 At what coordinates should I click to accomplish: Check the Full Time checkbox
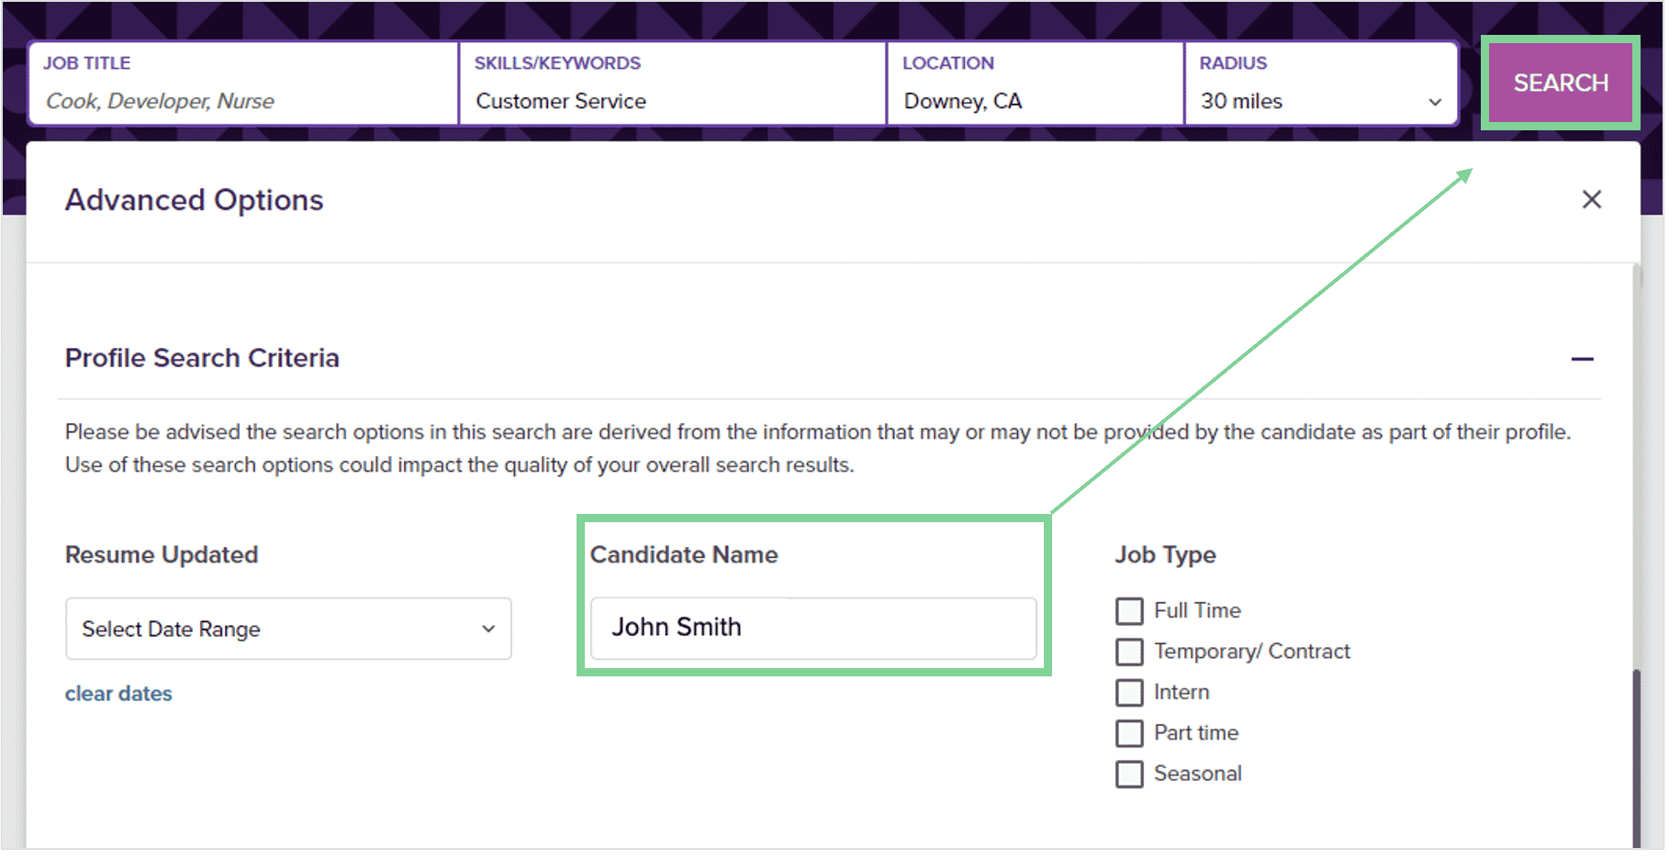point(1129,611)
